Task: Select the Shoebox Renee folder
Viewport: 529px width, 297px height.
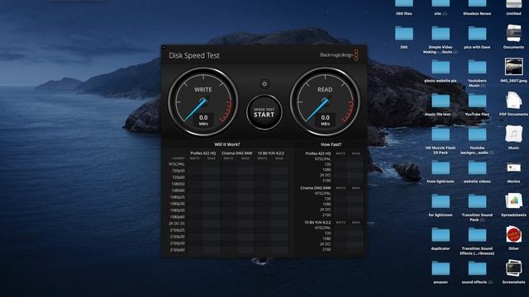Action: pyautogui.click(x=477, y=4)
